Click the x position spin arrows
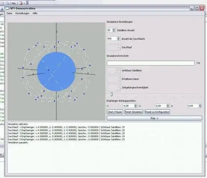207x178 pixels. tap(136, 106)
